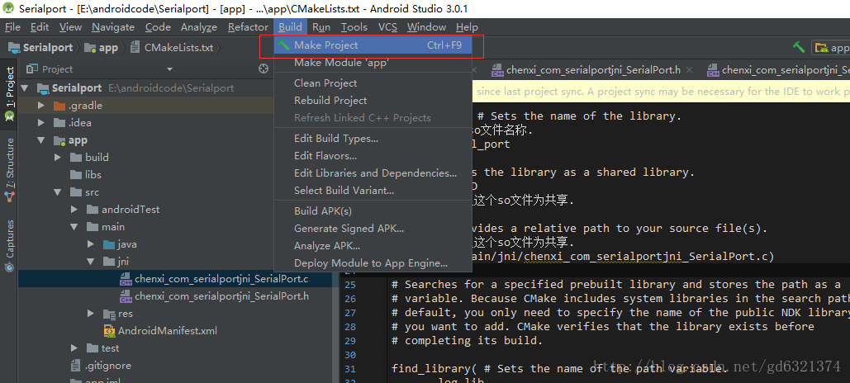Select CMakeLists.txt in the breadcrumb bar
Image resolution: width=850 pixels, height=383 pixels.
pos(179,48)
